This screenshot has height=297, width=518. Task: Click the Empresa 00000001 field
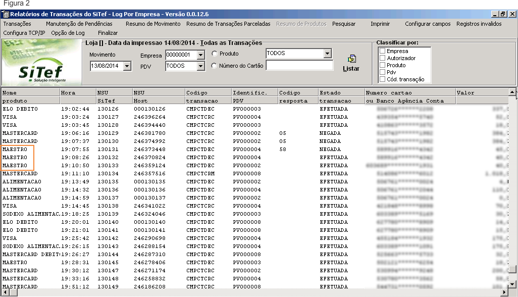pos(181,55)
